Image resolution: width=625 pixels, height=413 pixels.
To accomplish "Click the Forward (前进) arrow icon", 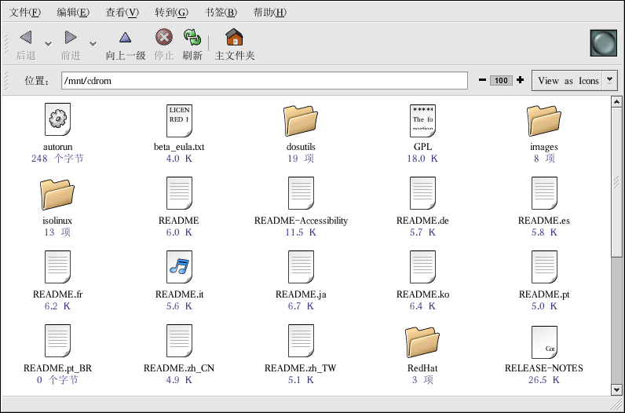I will click(x=71, y=38).
